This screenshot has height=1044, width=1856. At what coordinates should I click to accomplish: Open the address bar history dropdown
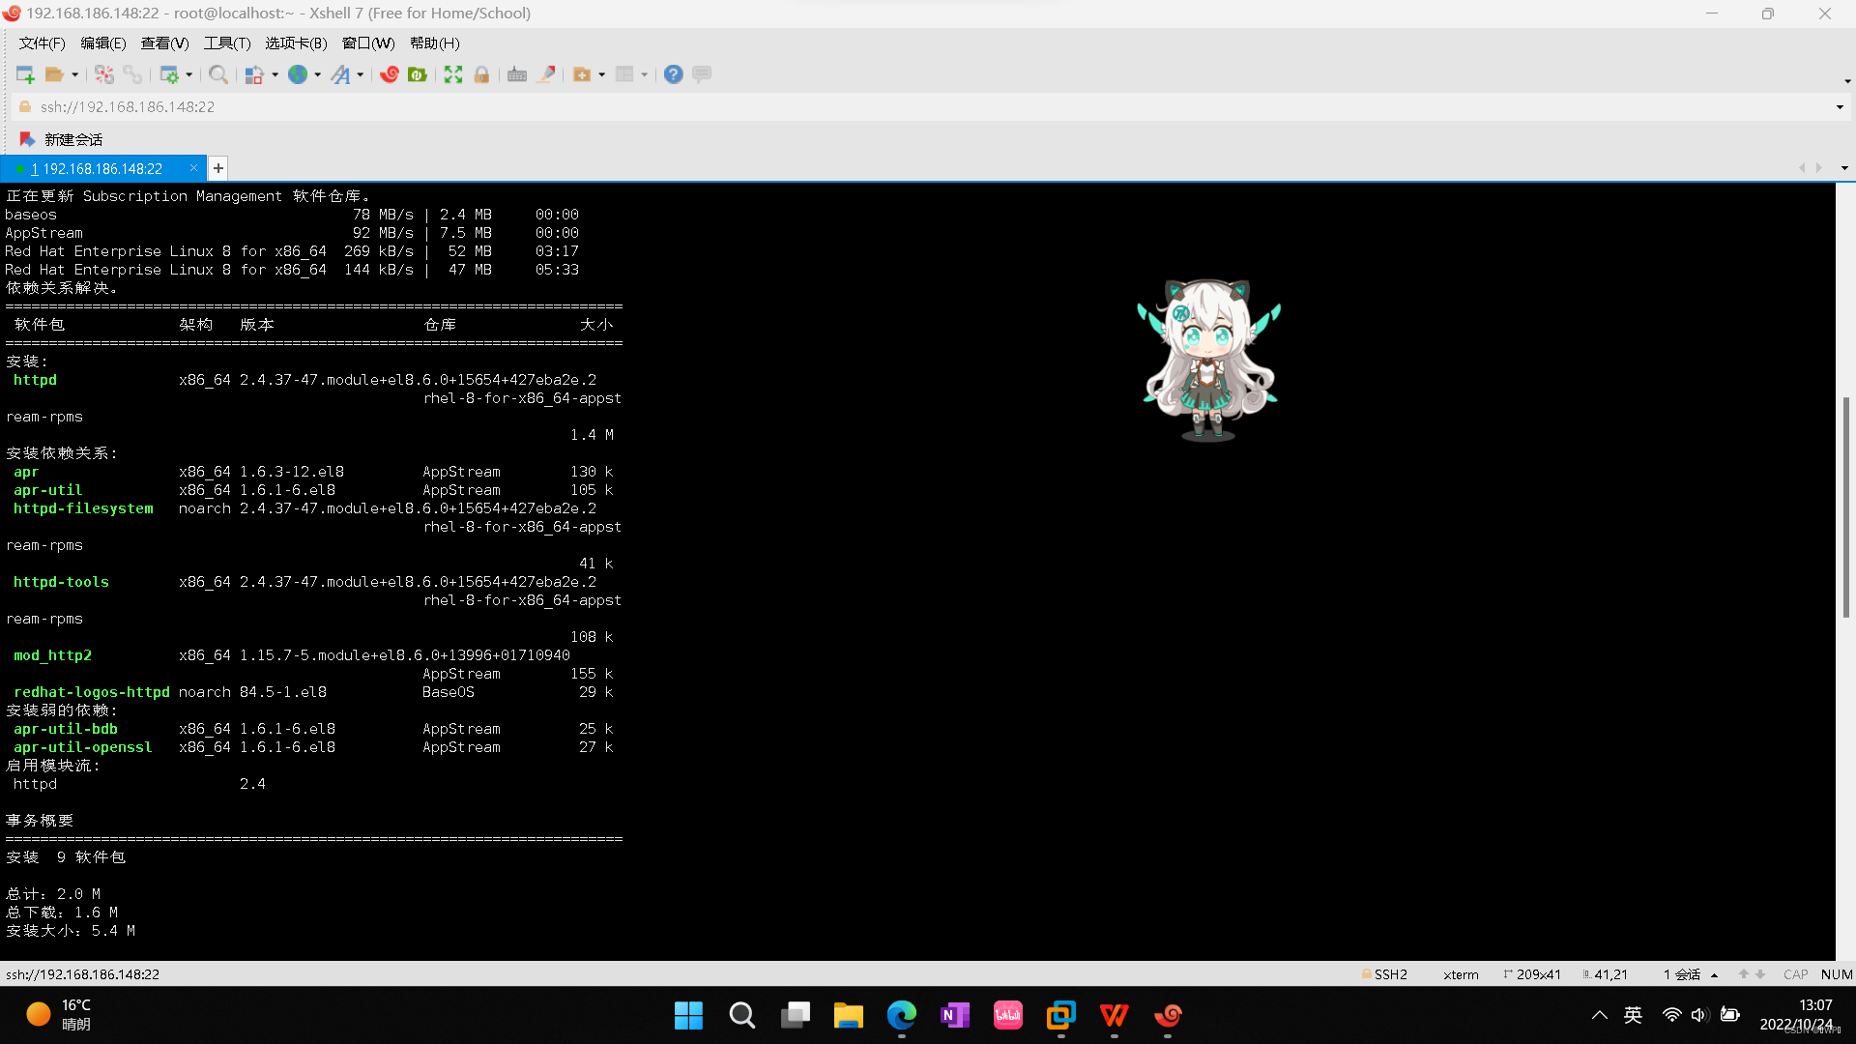[x=1840, y=107]
